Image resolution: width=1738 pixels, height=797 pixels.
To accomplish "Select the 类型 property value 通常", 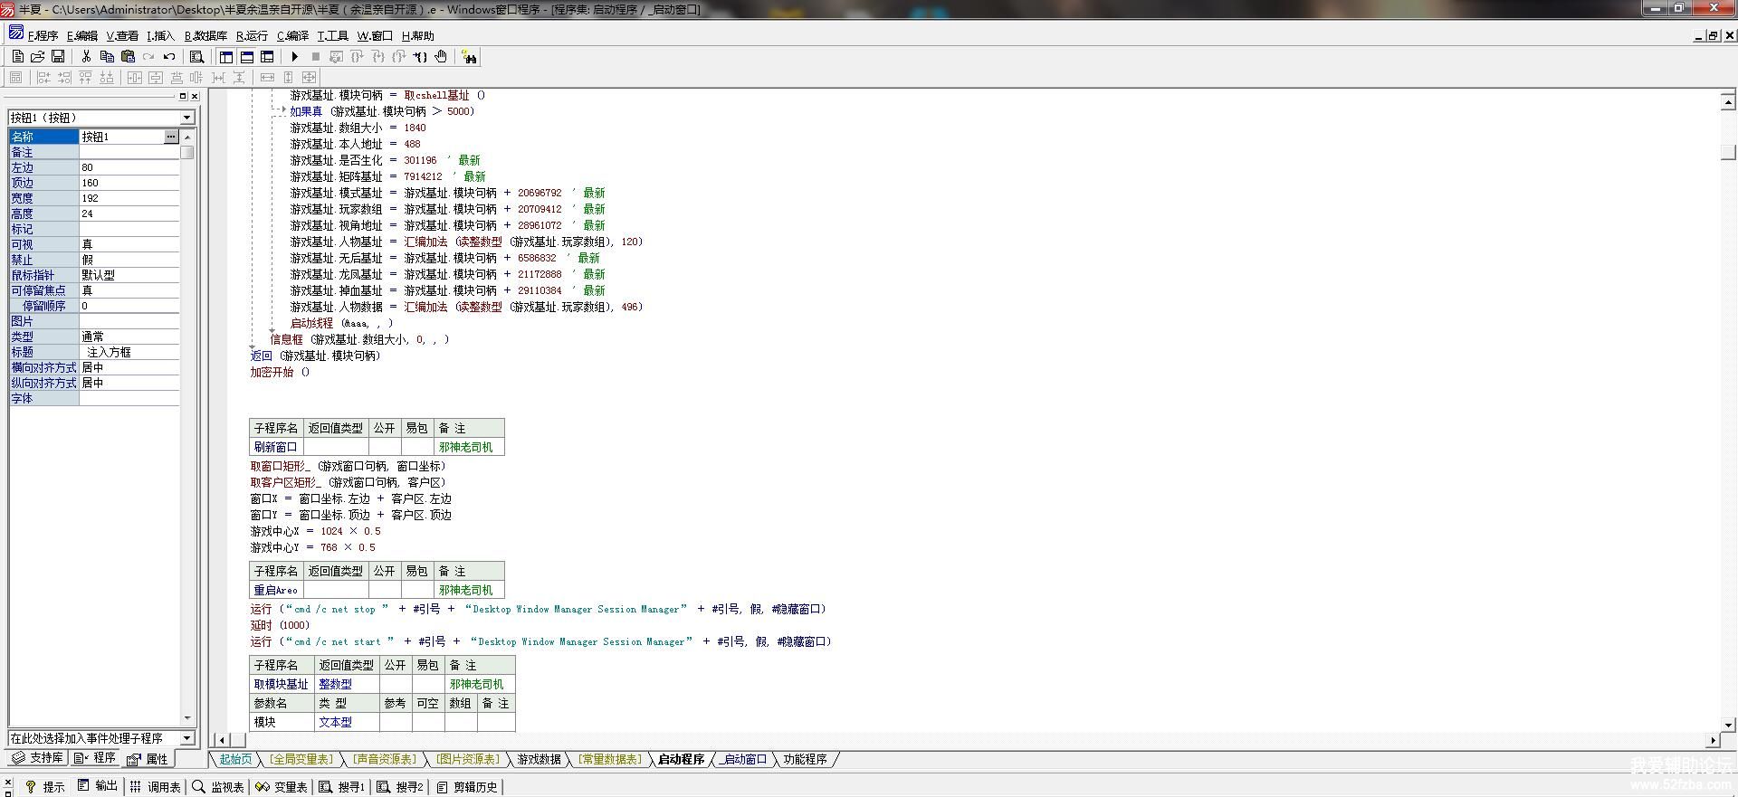I will (129, 337).
